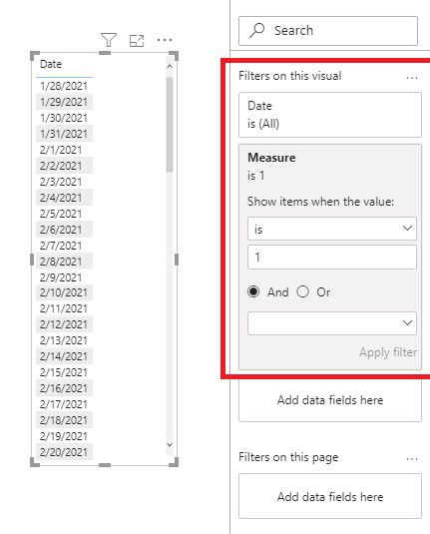This screenshot has width=430, height=534.
Task: Select the Or radio button
Action: point(302,291)
